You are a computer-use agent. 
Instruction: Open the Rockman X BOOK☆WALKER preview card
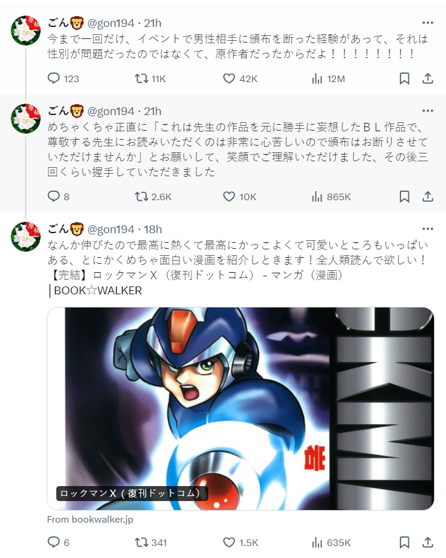241,409
